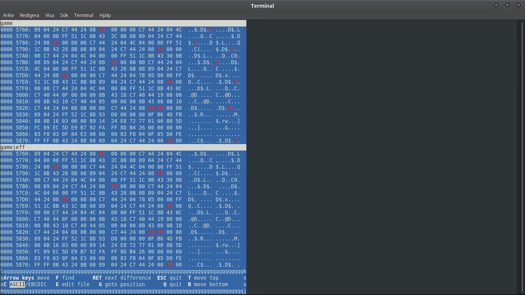This screenshot has height=295, width=525.
Task: Click address 0006 5870 in gamejeff pane
Action: click(16, 265)
